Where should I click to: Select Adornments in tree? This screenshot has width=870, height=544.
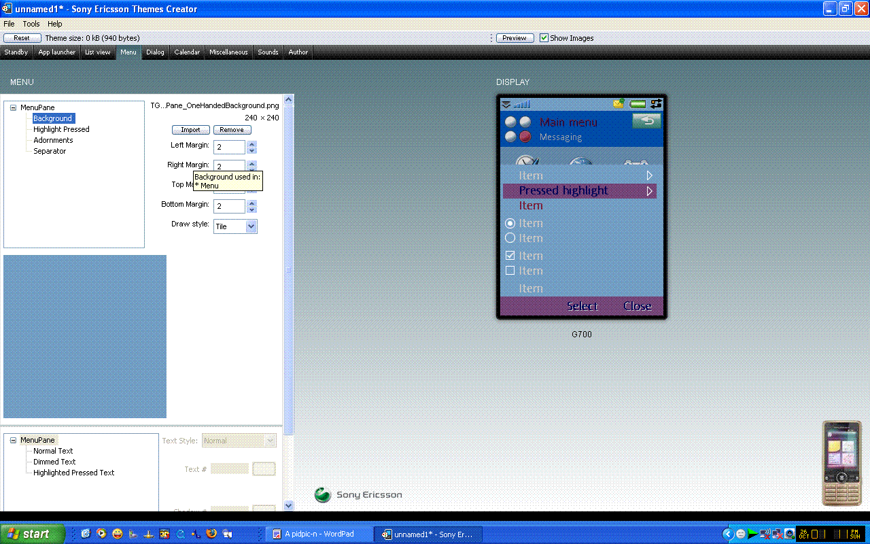click(53, 140)
